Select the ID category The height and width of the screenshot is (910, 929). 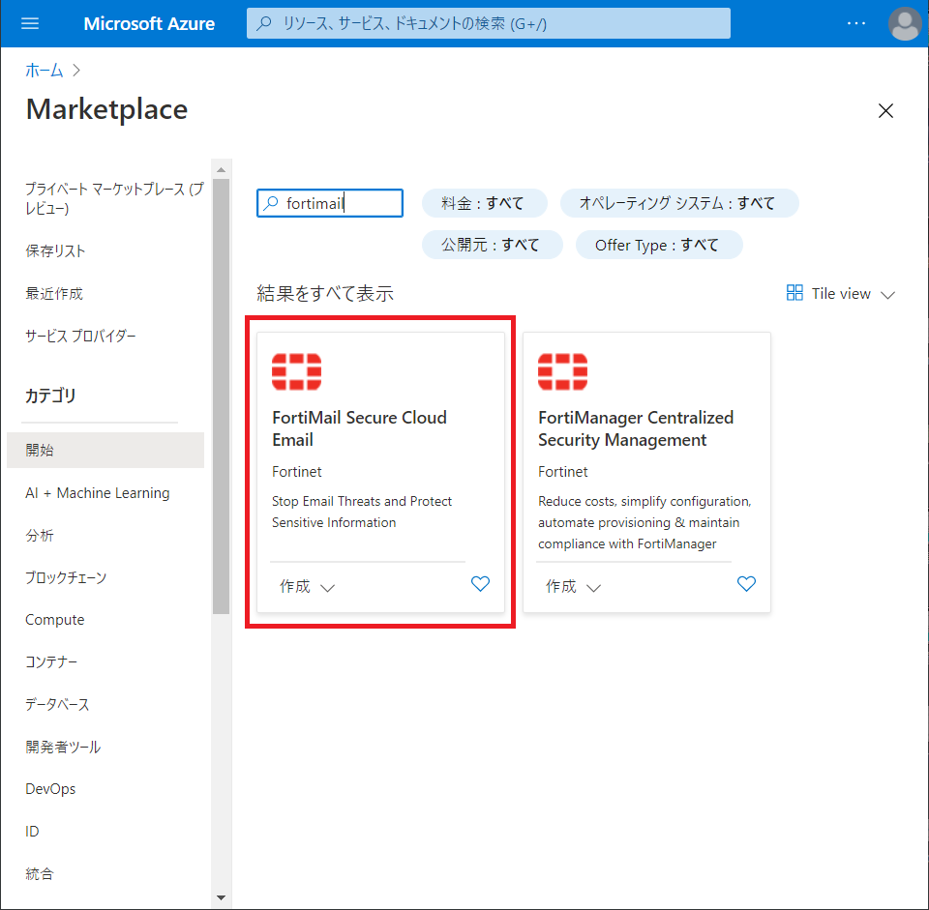click(32, 832)
